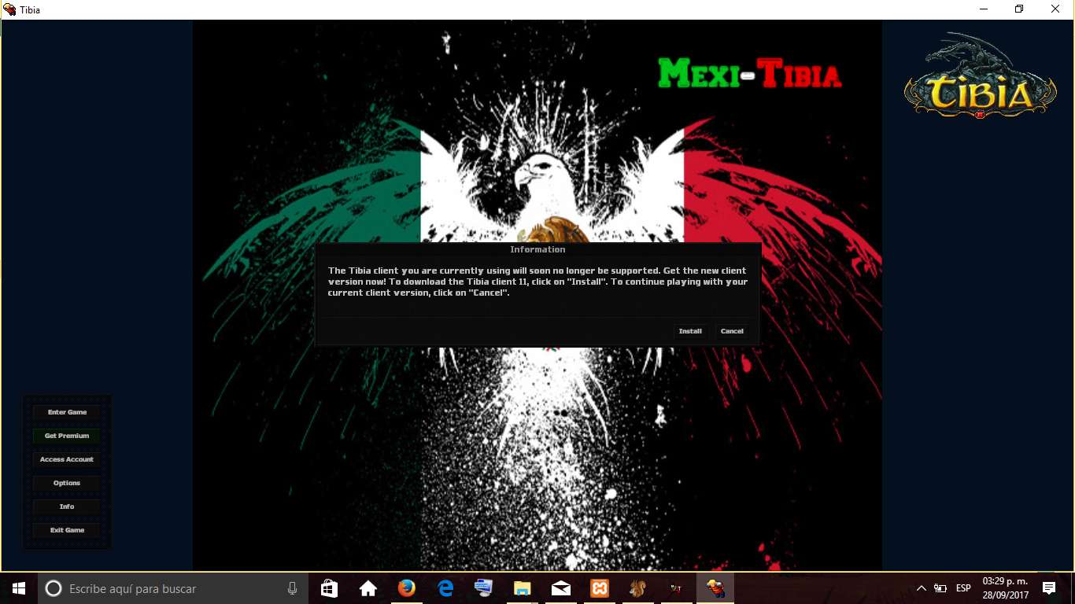Click the Install button in Information dialog
Image resolution: width=1075 pixels, height=604 pixels.
click(x=690, y=331)
